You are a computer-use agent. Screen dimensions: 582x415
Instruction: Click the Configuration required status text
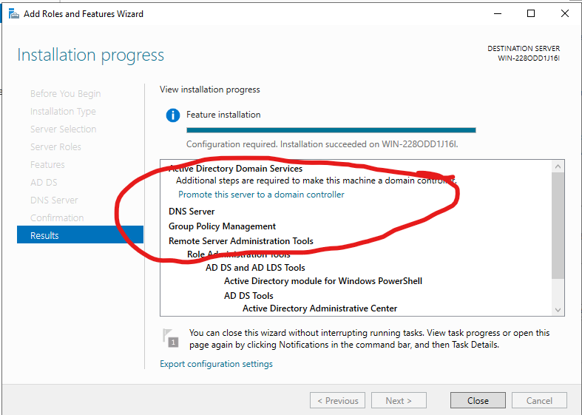tap(322, 144)
